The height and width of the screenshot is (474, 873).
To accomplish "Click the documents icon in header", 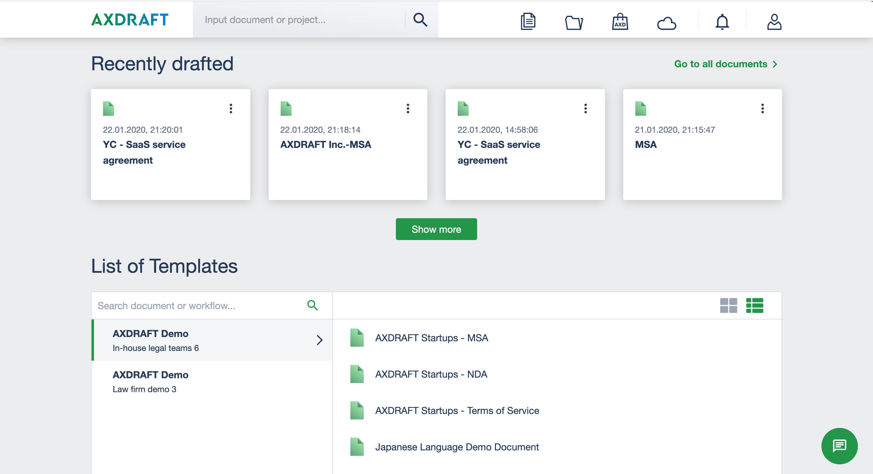I will click(x=528, y=22).
